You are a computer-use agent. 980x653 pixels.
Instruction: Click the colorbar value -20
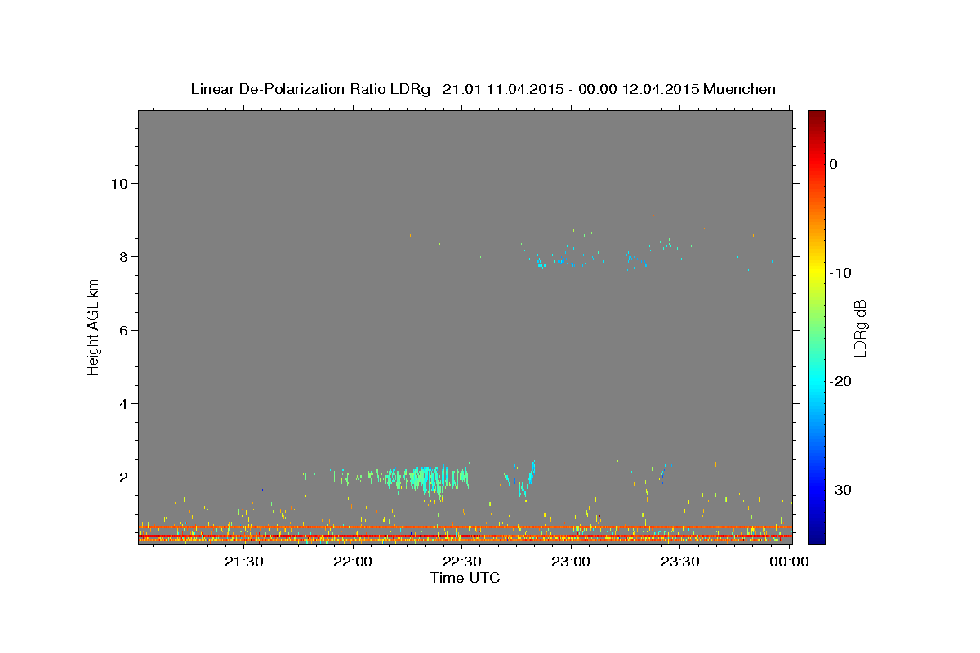pyautogui.click(x=840, y=381)
